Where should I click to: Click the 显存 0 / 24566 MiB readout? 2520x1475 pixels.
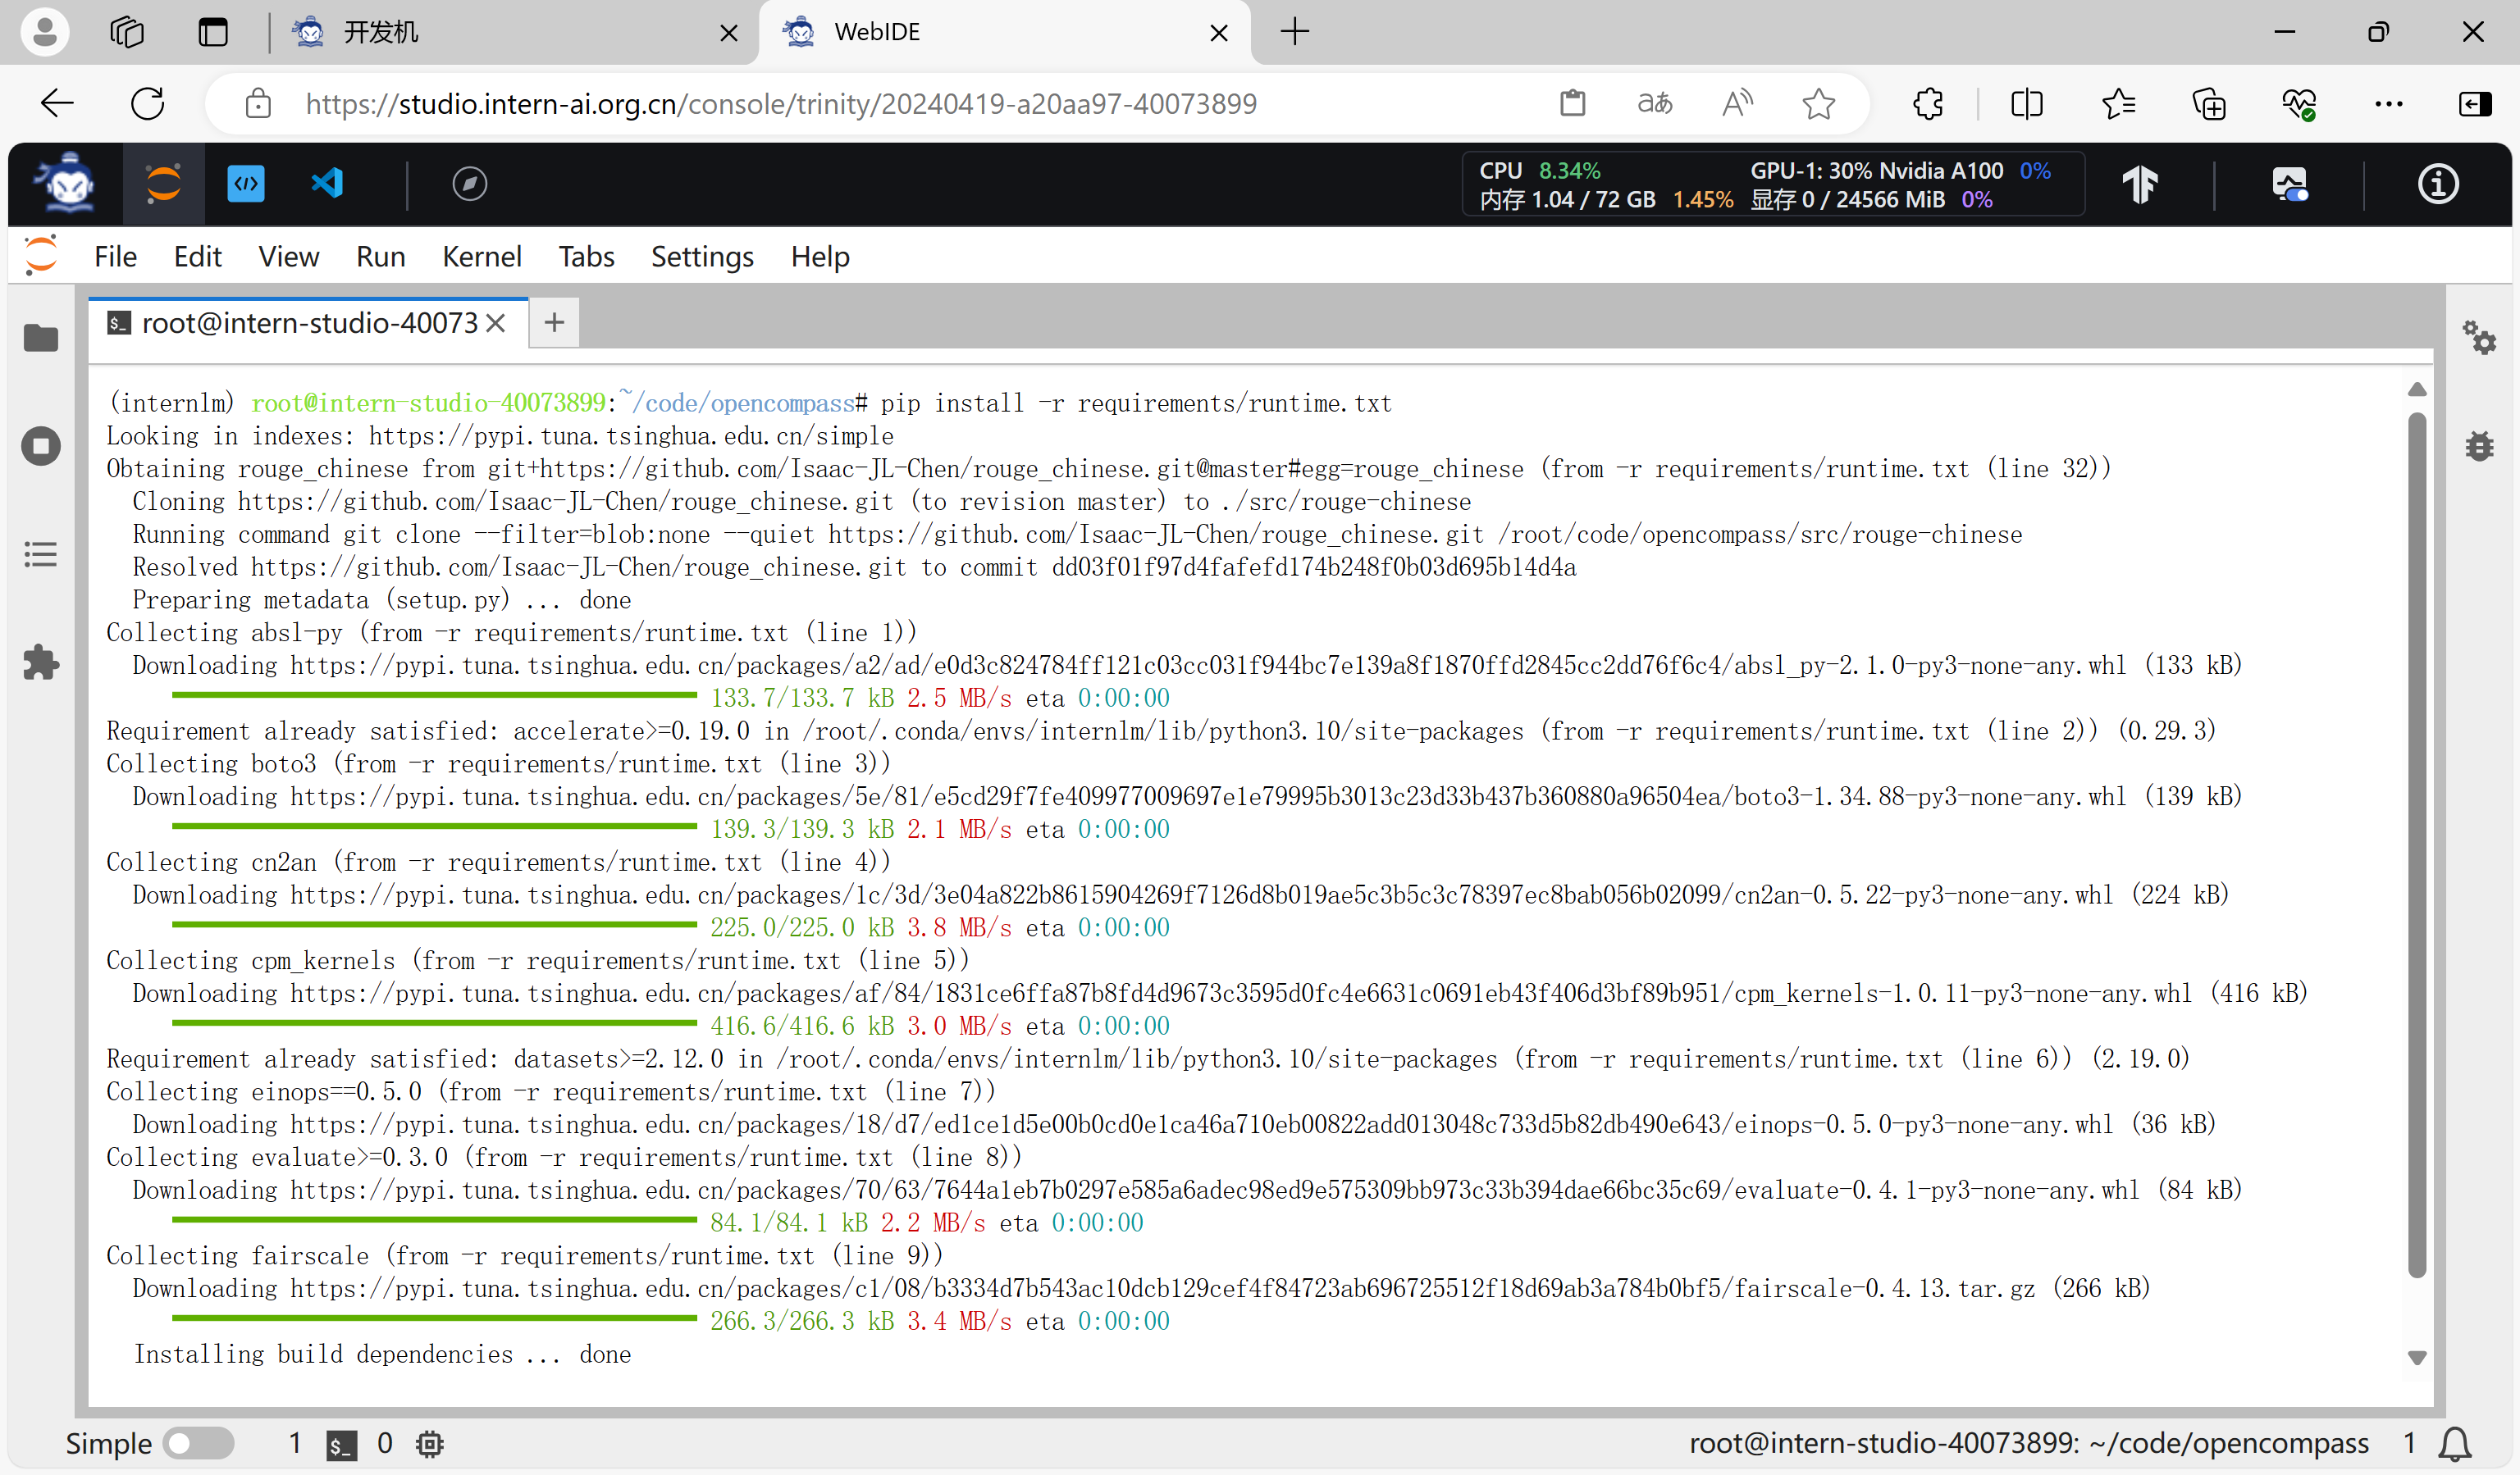pos(1847,199)
